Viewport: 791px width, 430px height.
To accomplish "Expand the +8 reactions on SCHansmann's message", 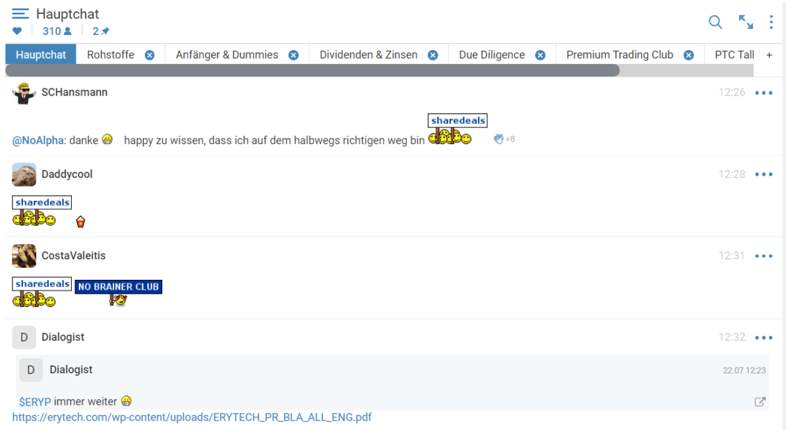I will [x=504, y=138].
